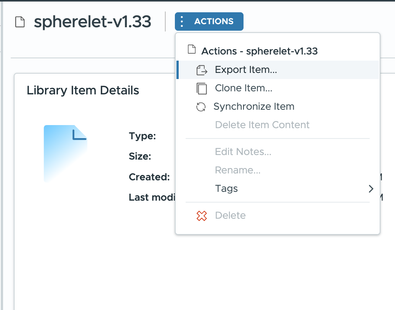Image resolution: width=395 pixels, height=310 pixels.
Task: Click the file icon beside spherelet-v1.33 title
Action: click(x=20, y=21)
